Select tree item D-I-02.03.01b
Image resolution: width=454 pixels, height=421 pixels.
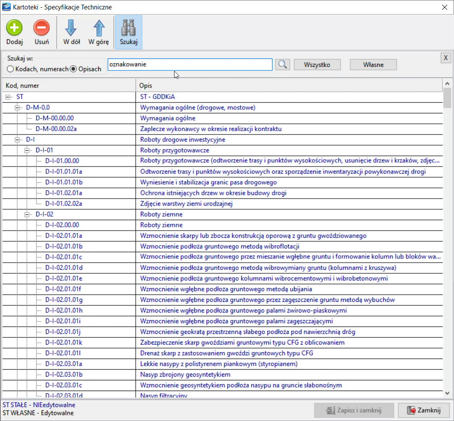[x=64, y=374]
